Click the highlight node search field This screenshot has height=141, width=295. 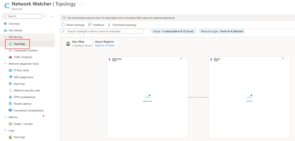pyautogui.click(x=102, y=31)
